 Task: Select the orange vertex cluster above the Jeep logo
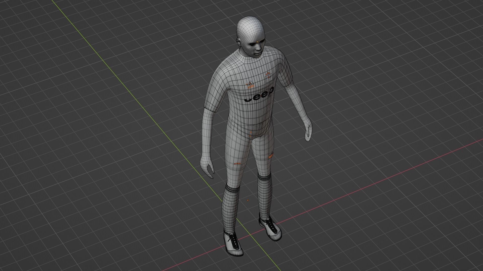point(250,85)
